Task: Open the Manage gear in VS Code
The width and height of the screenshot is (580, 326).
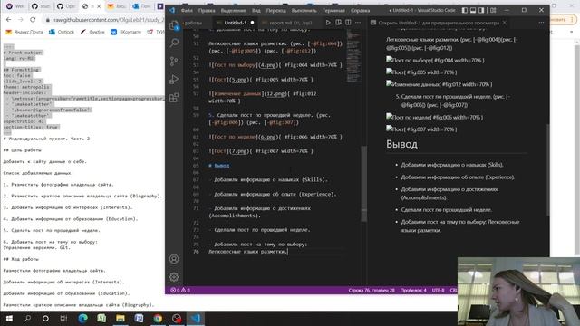Action: [x=174, y=277]
